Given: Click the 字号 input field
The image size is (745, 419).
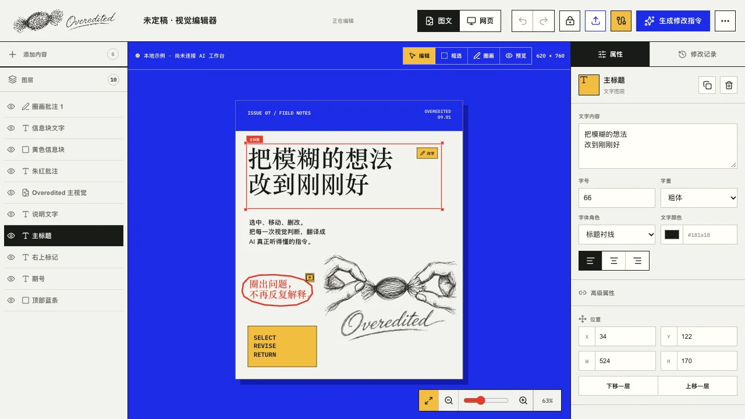Looking at the screenshot, I should (x=617, y=198).
